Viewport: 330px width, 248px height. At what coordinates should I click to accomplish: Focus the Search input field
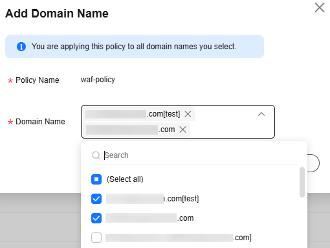click(x=200, y=155)
